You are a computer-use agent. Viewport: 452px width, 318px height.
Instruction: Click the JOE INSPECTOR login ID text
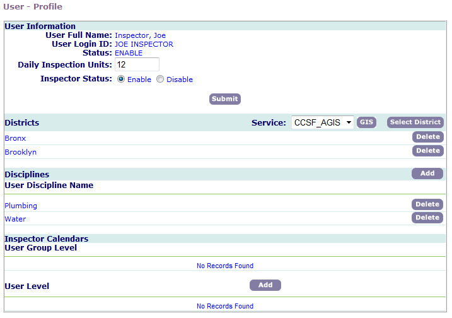click(144, 44)
